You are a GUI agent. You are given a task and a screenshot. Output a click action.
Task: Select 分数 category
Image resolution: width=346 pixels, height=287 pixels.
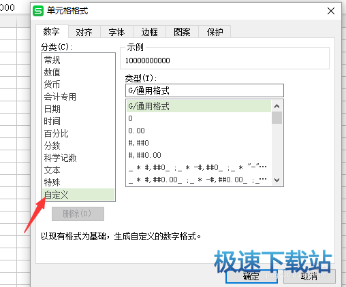tap(78, 146)
